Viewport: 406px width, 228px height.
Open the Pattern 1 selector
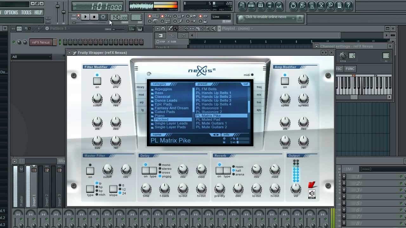click(x=58, y=28)
